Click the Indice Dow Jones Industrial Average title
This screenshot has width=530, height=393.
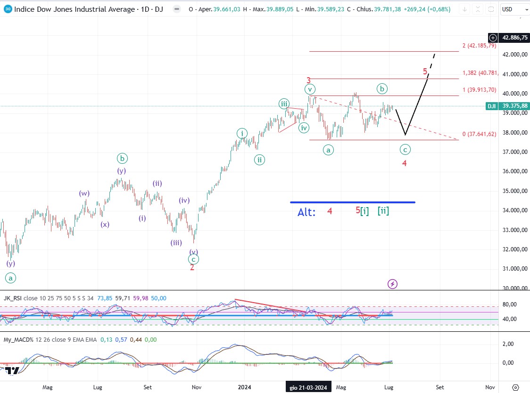[89, 9]
